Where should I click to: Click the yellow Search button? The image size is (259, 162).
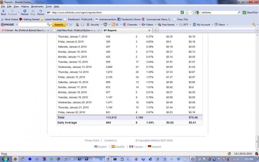(59, 25)
